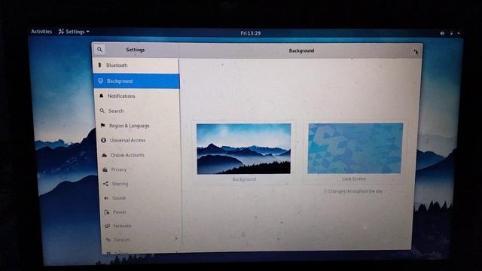Open the Privacy panel
Viewport: 482px width, 271px height.
(x=139, y=169)
